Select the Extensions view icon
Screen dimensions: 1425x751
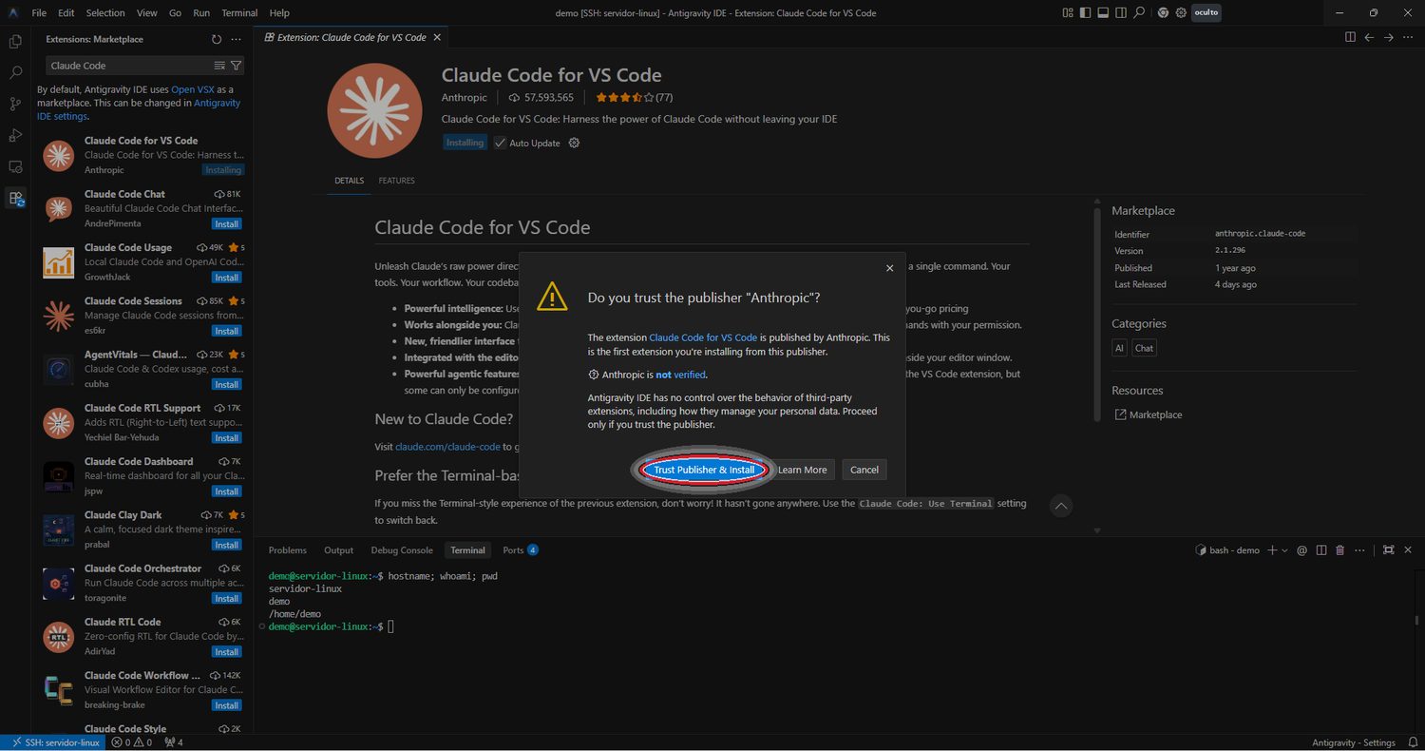point(15,199)
